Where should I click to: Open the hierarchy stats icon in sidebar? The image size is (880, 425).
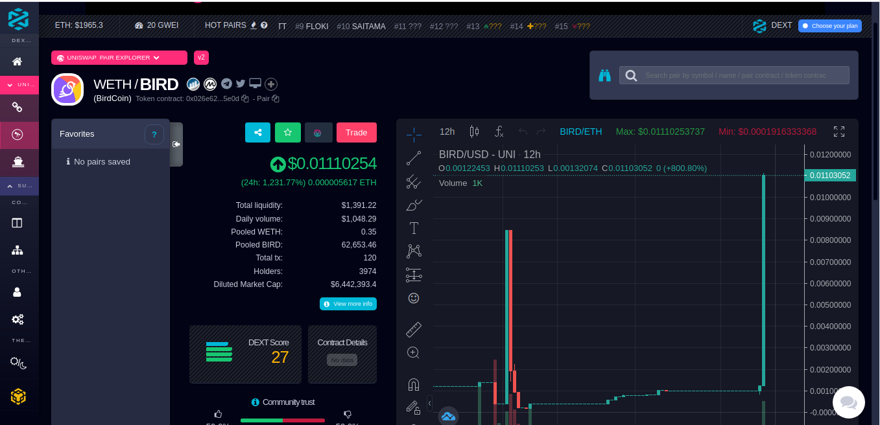[x=18, y=250]
